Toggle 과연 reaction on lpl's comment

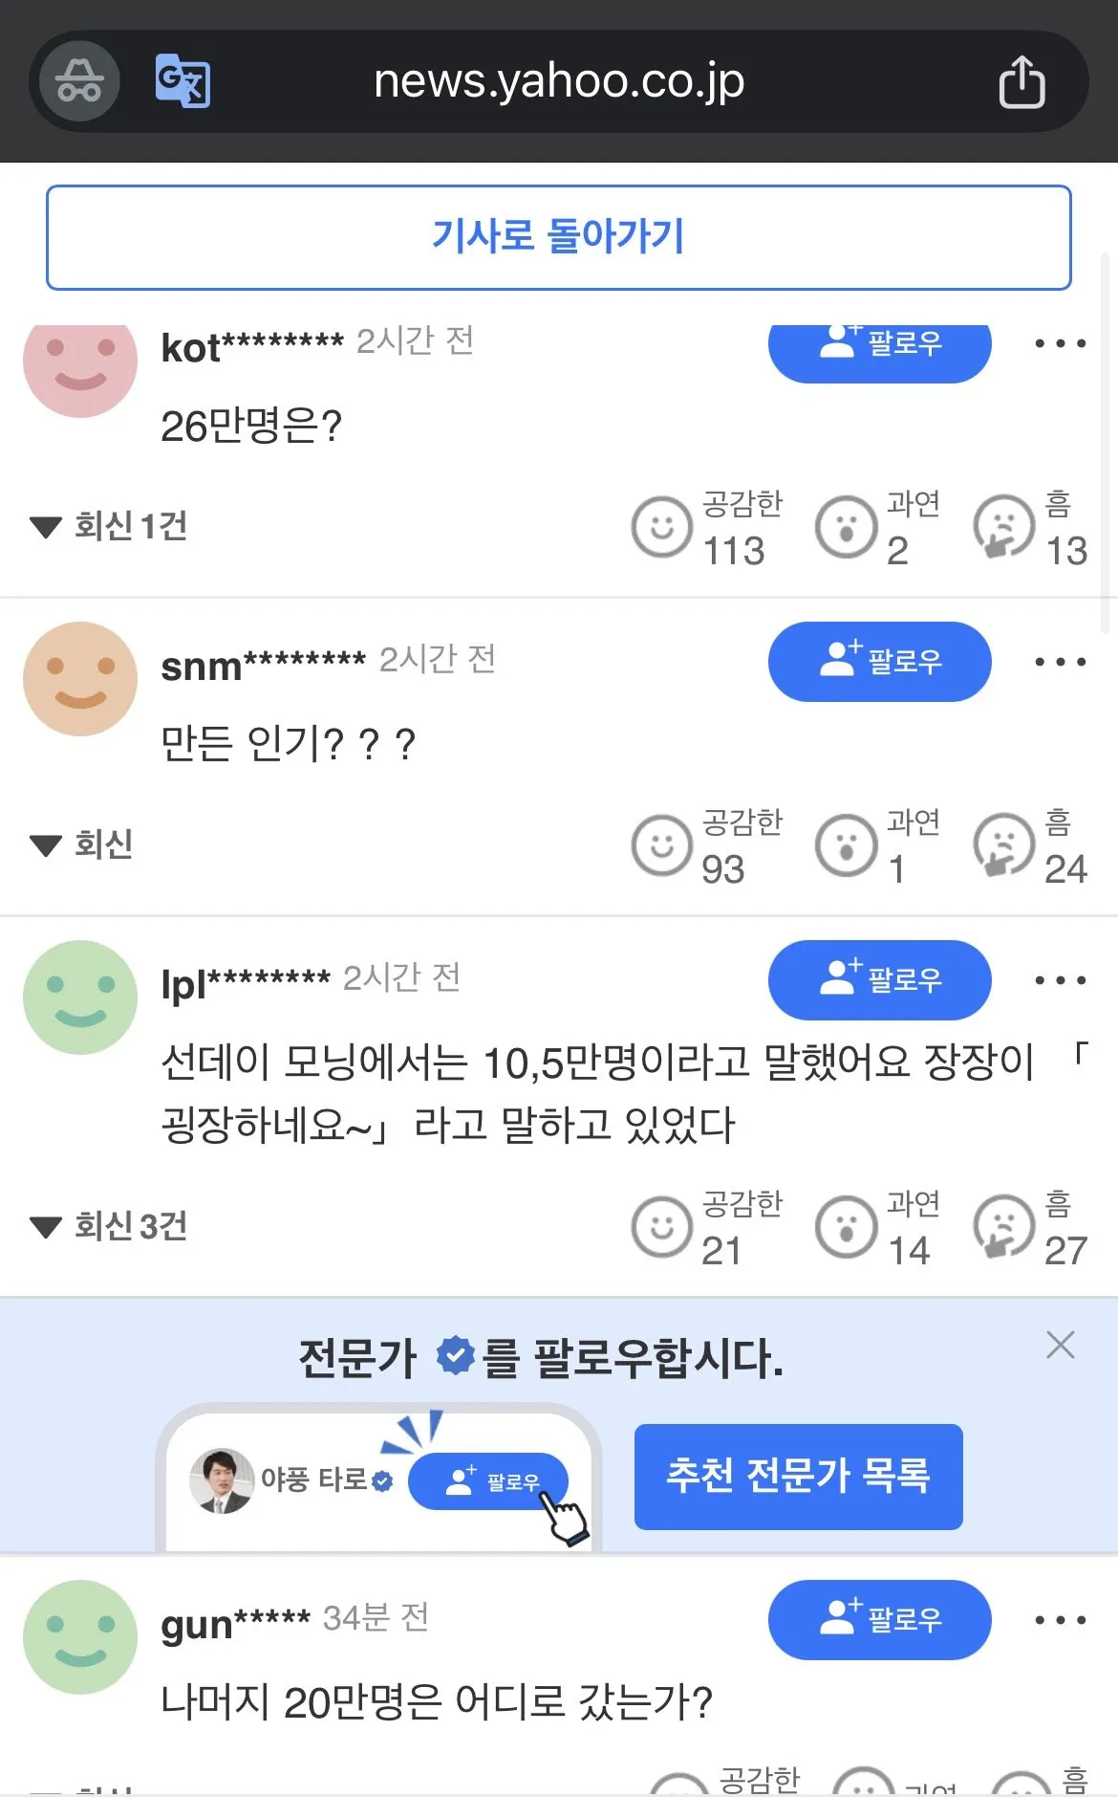point(847,1226)
